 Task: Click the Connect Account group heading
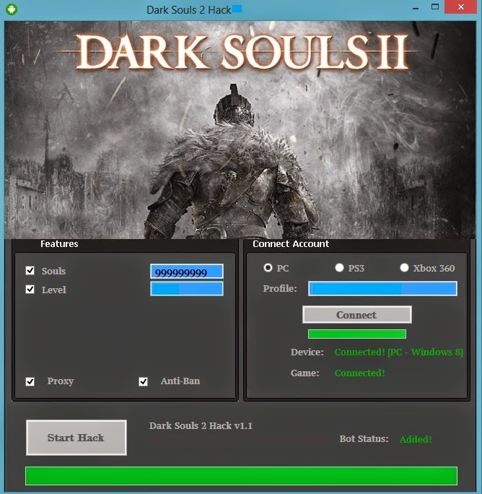click(x=291, y=244)
